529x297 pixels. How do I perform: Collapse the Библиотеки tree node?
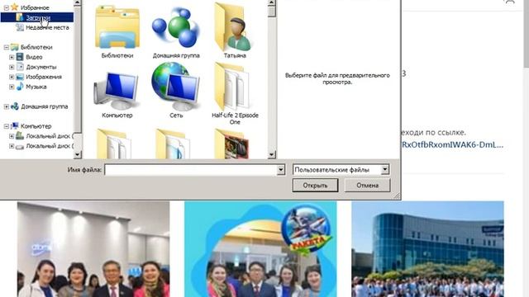[x=6, y=47]
